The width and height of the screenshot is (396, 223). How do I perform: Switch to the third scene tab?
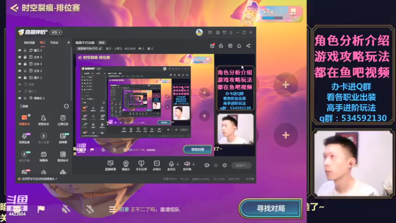tap(54, 43)
